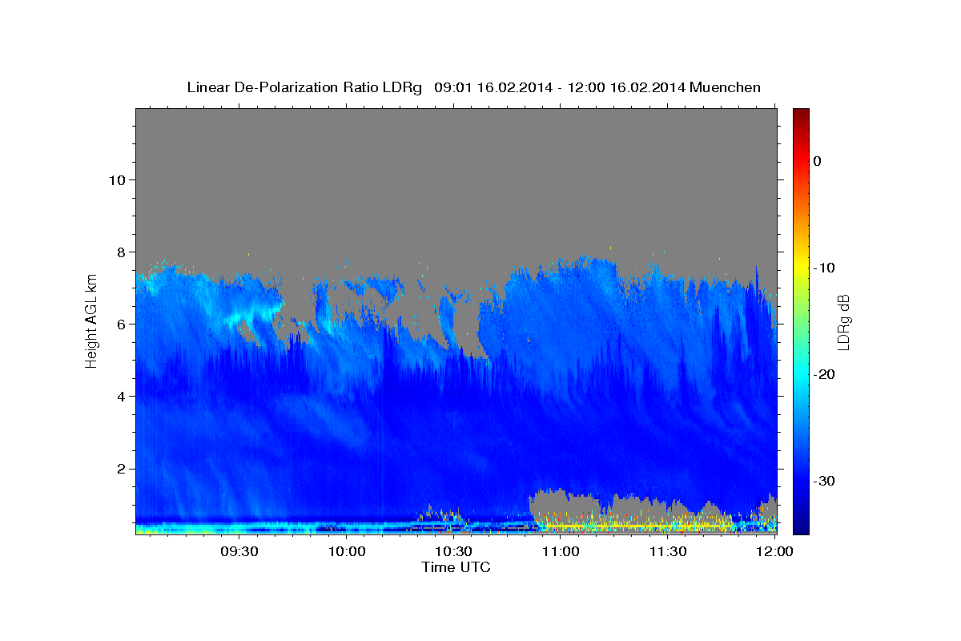Click the dark blue bottom of the colorbar
This screenshot has width=961, height=641.
click(x=801, y=527)
